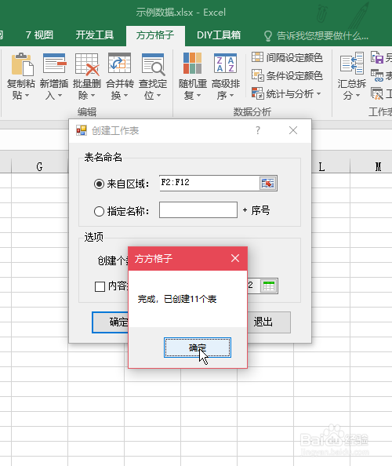Expand the 复制粘贴 dropdown arrow

click(27, 96)
